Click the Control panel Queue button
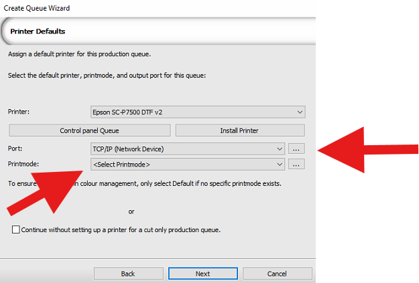This screenshot has width=419, height=283. 90,130
